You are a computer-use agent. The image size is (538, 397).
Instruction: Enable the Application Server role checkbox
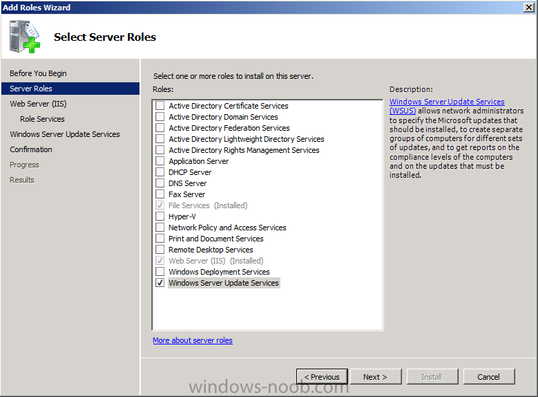(160, 161)
